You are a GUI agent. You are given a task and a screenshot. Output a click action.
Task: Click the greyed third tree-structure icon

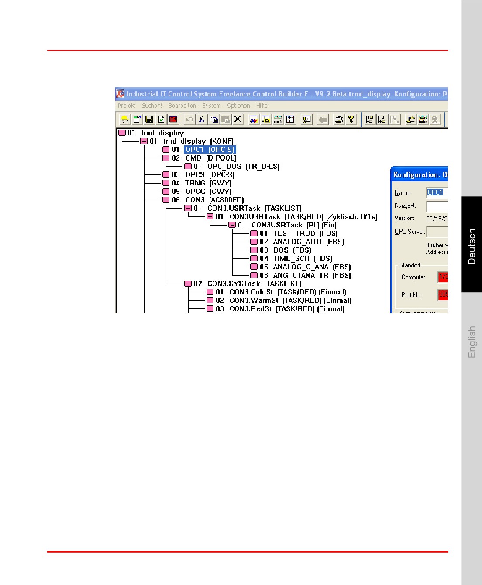click(x=394, y=119)
